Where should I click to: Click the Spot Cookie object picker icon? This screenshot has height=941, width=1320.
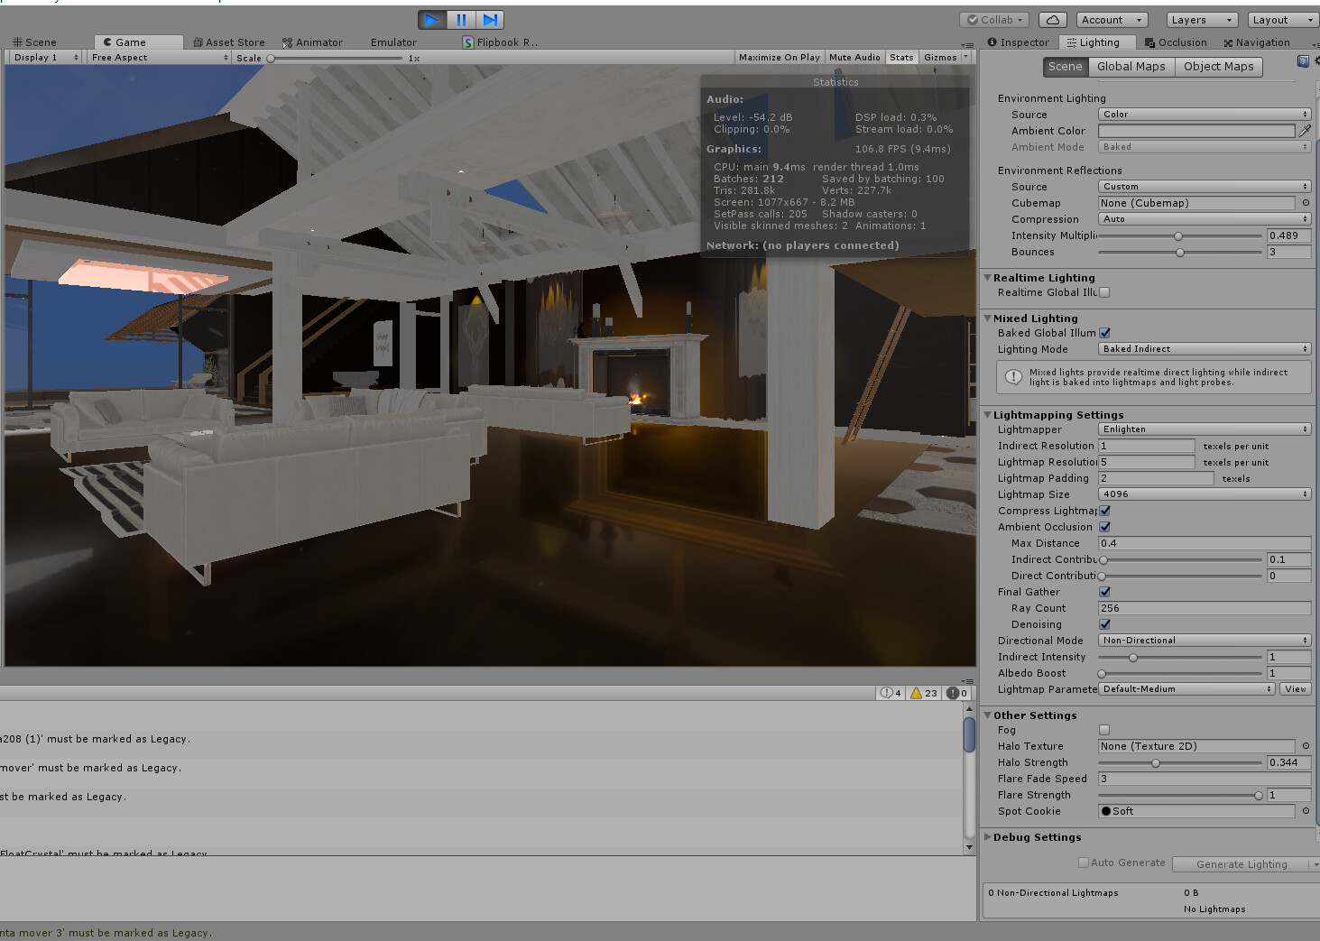[1306, 811]
